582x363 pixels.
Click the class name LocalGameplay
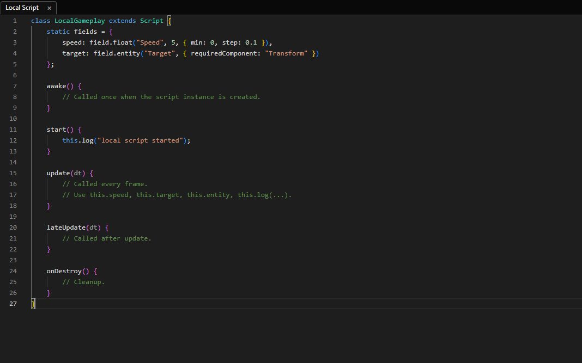coord(80,21)
